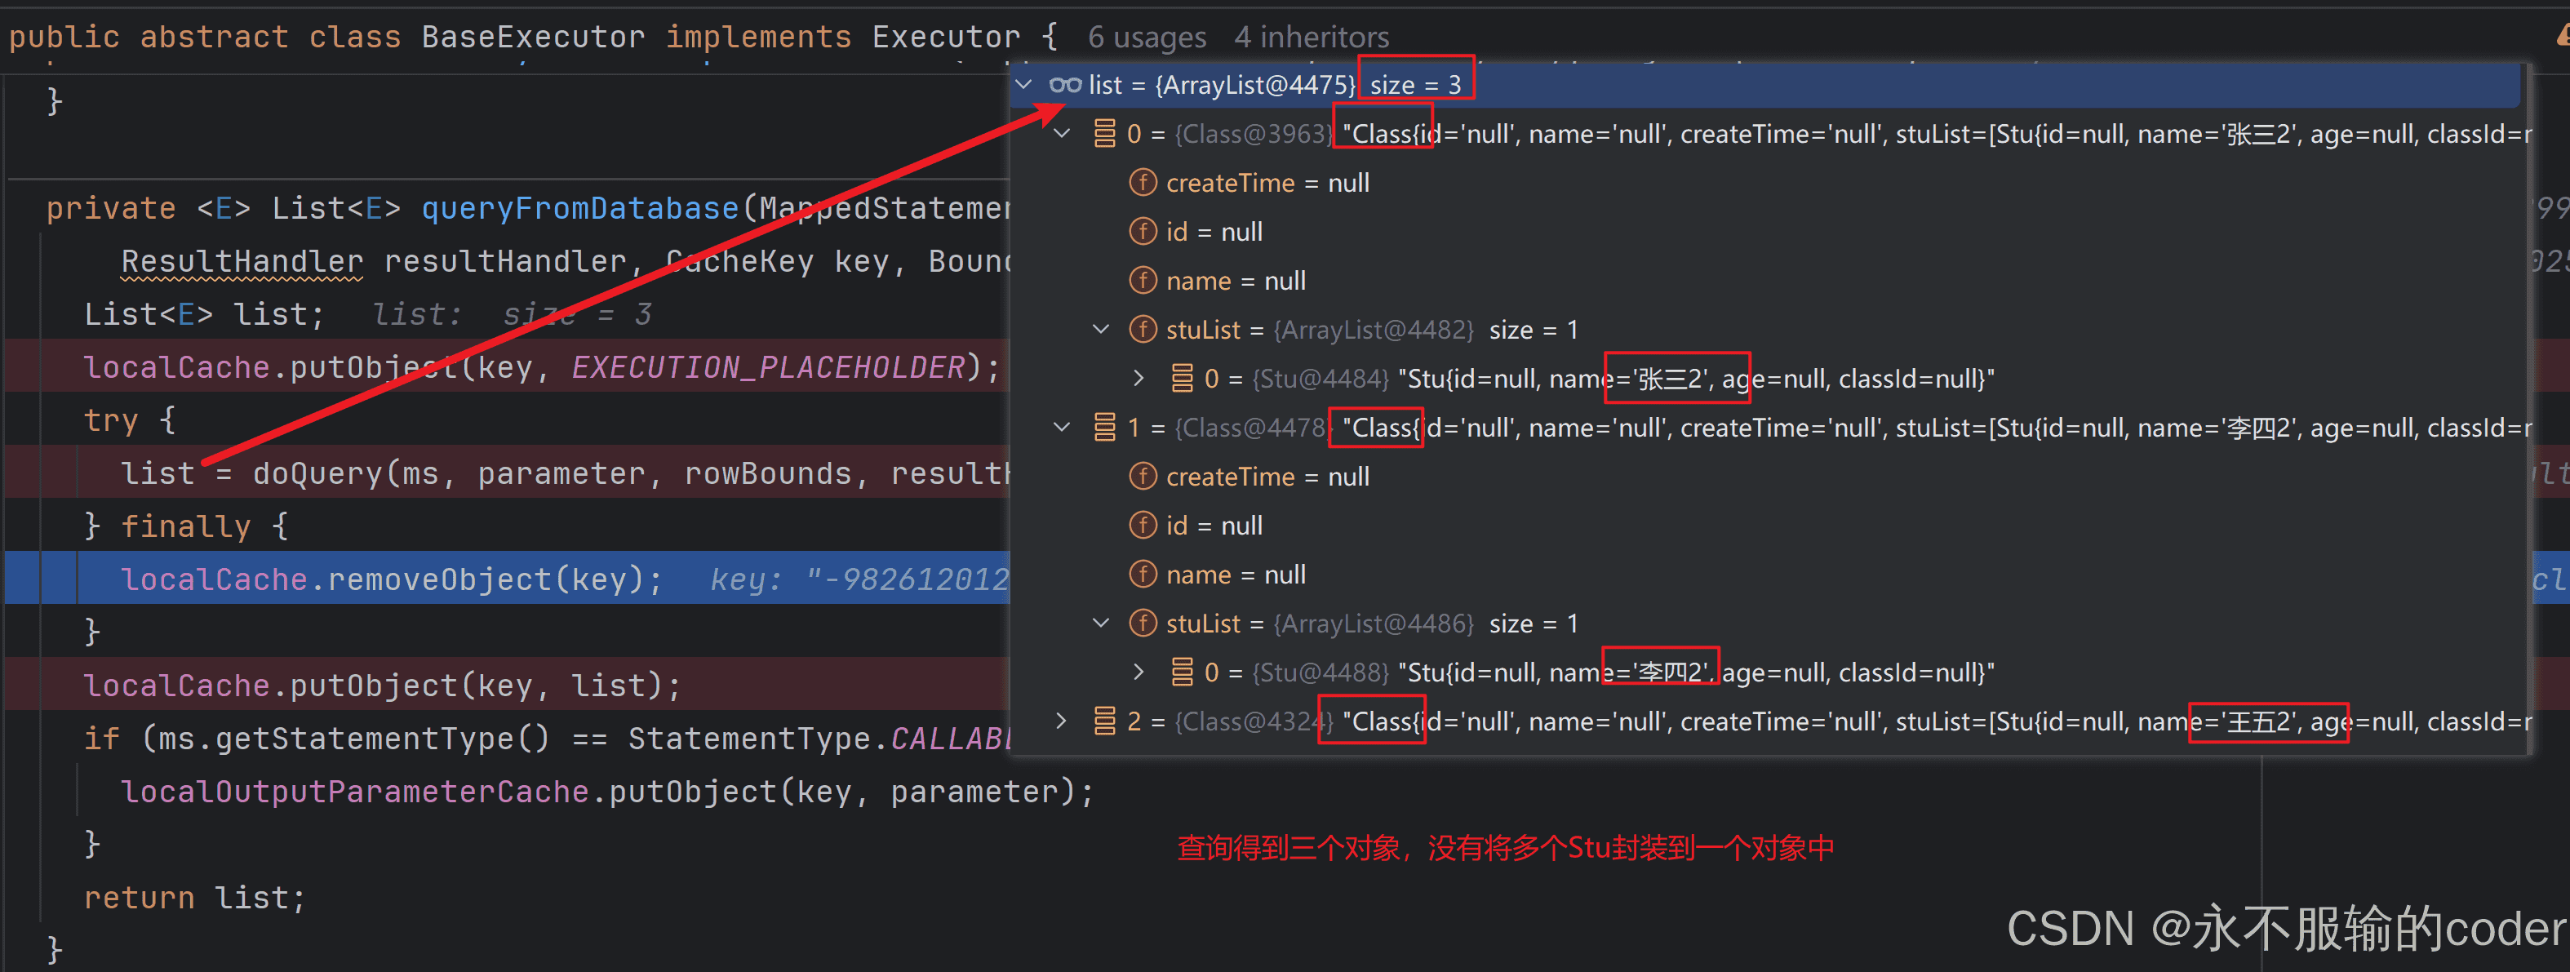The width and height of the screenshot is (2570, 972).
Task: Click the EXECUTION_PLACEHOLDER constant
Action: click(768, 367)
